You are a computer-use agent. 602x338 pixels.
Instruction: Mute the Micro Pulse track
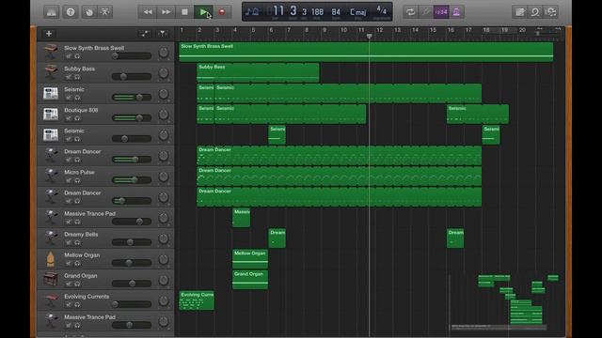click(69, 180)
